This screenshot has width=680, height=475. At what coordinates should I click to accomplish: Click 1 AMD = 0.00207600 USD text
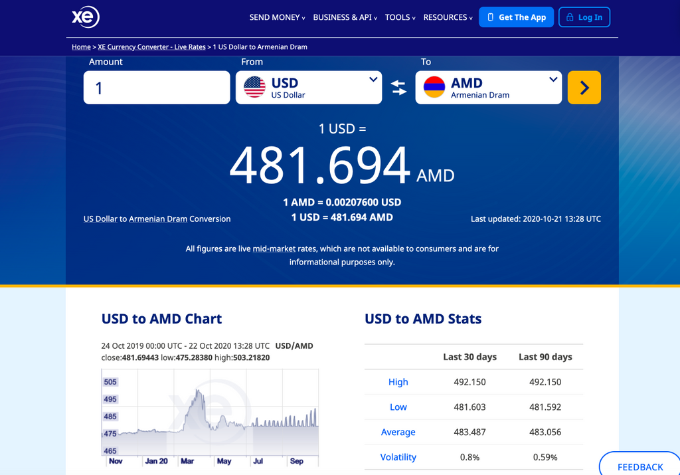point(342,202)
